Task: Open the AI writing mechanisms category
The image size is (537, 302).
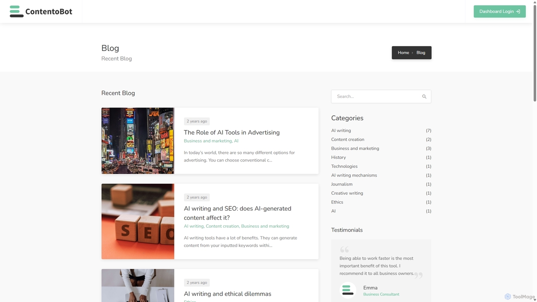Action: click(x=354, y=175)
